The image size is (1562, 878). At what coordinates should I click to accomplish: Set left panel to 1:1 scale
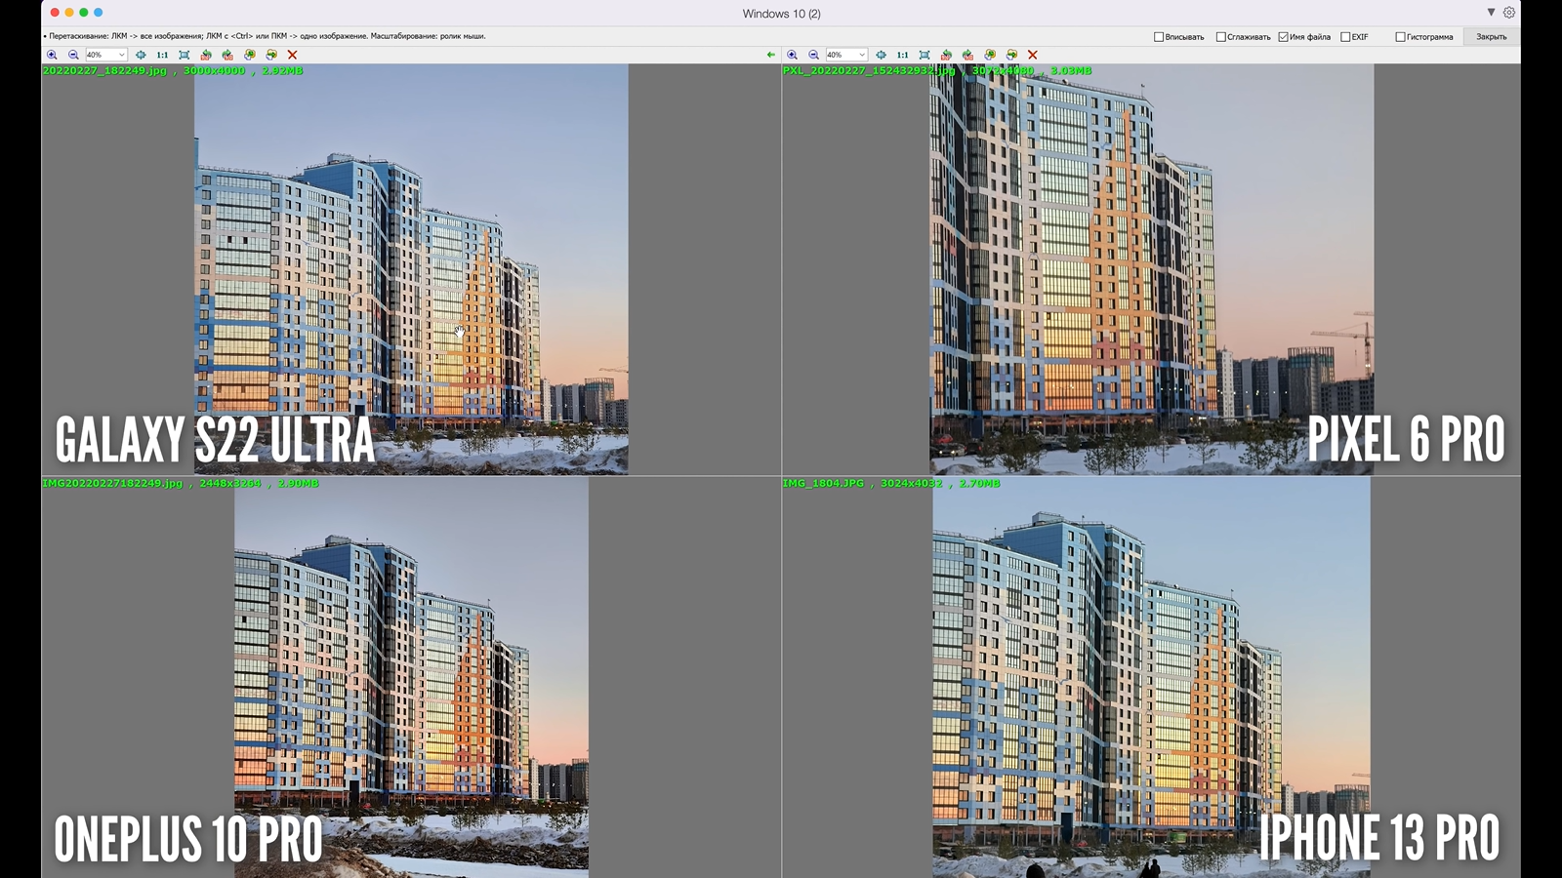(x=162, y=55)
